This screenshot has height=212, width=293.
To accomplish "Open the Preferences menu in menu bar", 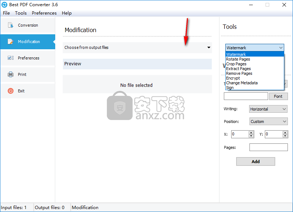I will (44, 13).
